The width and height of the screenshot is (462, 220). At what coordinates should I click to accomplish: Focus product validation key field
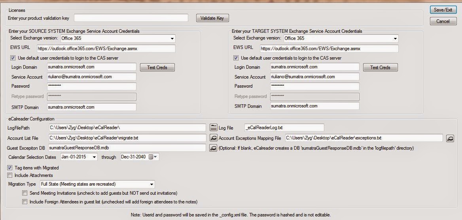pos(131,18)
